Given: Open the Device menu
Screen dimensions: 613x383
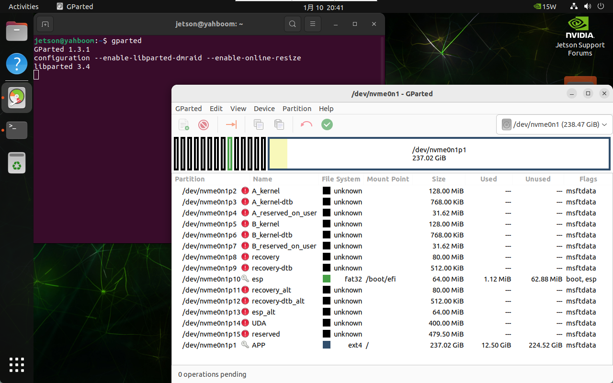Looking at the screenshot, I should [264, 109].
